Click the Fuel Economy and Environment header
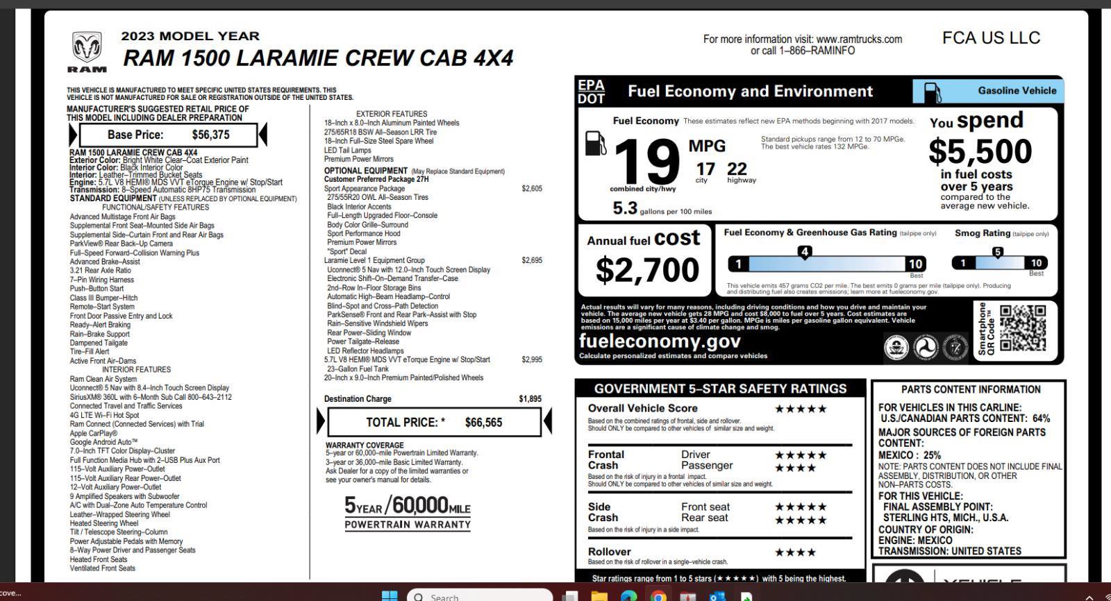Image resolution: width=1111 pixels, height=601 pixels. (750, 92)
